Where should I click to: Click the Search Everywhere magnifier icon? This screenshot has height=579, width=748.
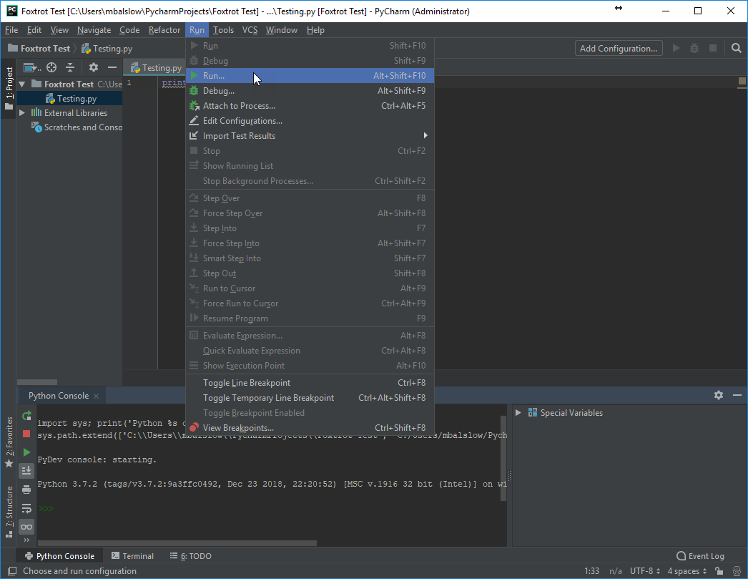(x=737, y=49)
